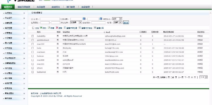This screenshot has width=212, height=105.
Task: Click the 查看收货地址 shipping address icon
Action: 80,28
